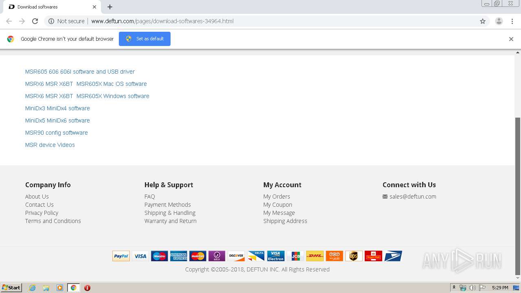This screenshot has height=293, width=521.
Task: Click the envelope icon beside sales email
Action: pyautogui.click(x=385, y=197)
